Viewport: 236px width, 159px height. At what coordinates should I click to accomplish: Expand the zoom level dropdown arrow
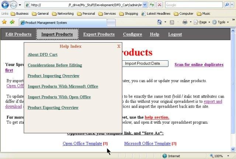228,156
